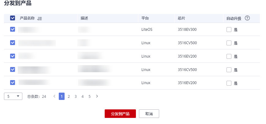Uncheck the select-all checkbox in the header
This screenshot has width=266, height=124.
click(x=13, y=18)
